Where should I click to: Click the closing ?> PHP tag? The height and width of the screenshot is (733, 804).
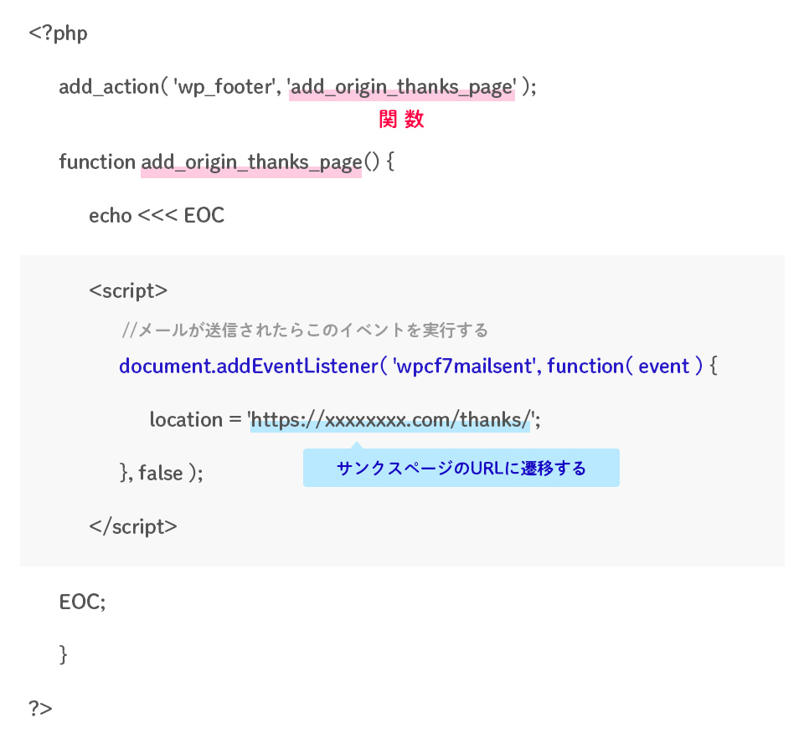pos(40,708)
